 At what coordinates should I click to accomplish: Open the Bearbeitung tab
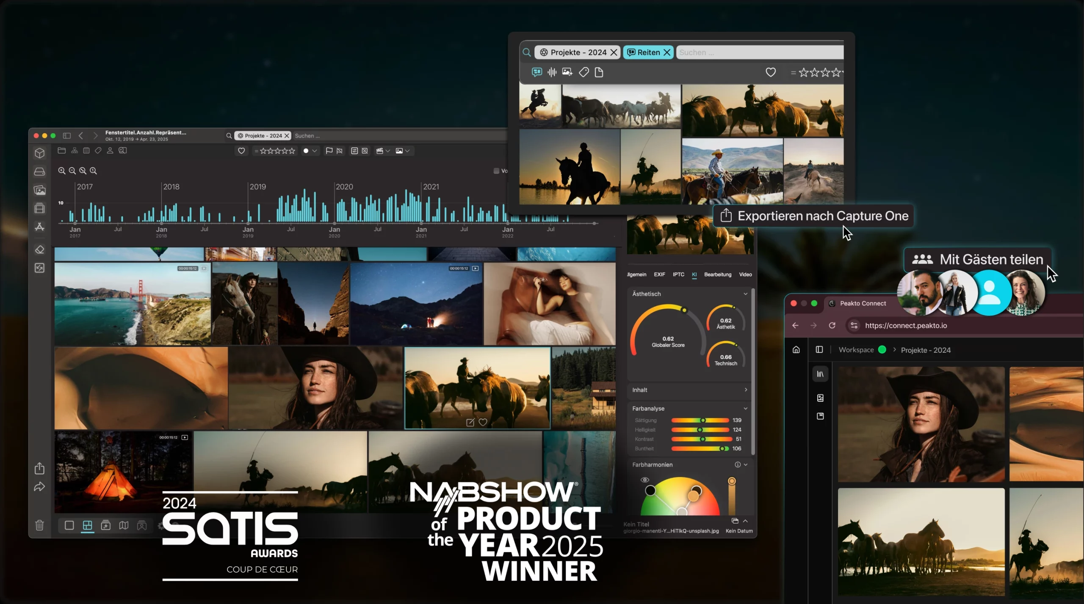(x=717, y=275)
